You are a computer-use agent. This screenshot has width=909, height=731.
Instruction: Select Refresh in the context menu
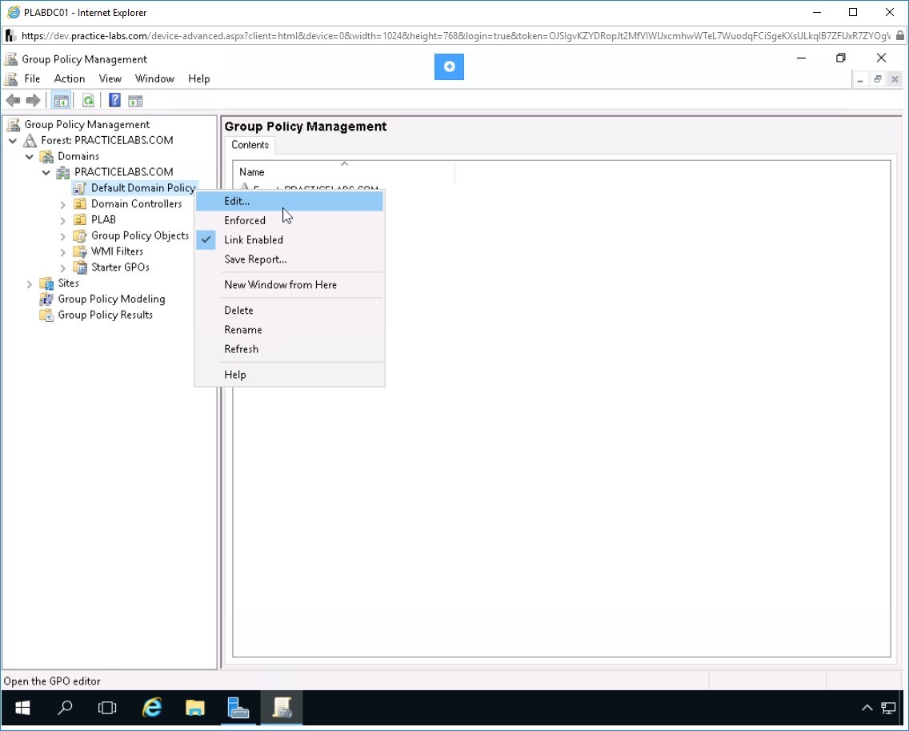click(290, 349)
